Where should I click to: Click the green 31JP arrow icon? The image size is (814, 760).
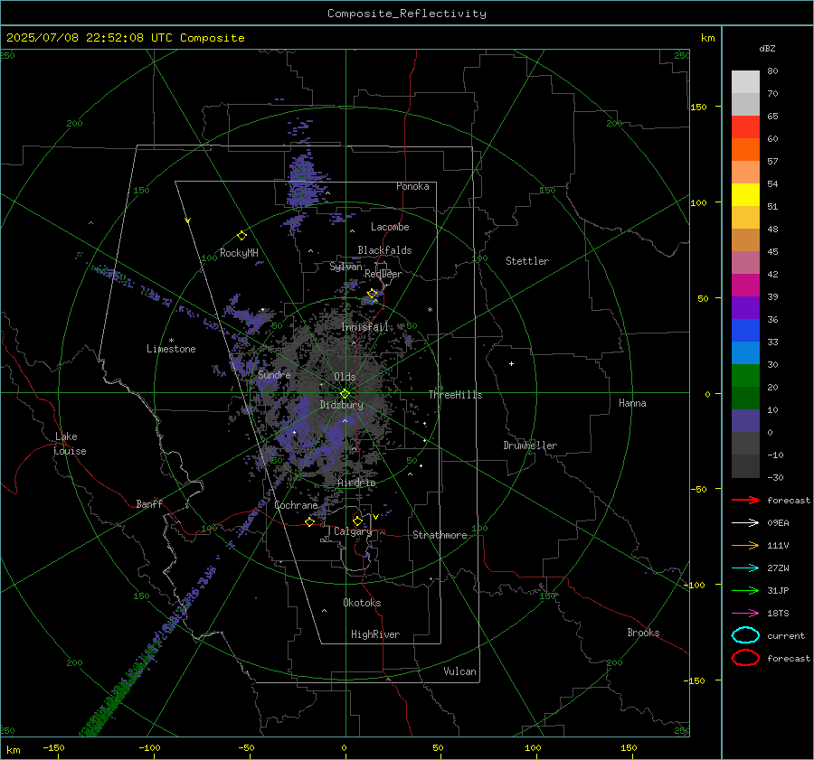pos(745,590)
